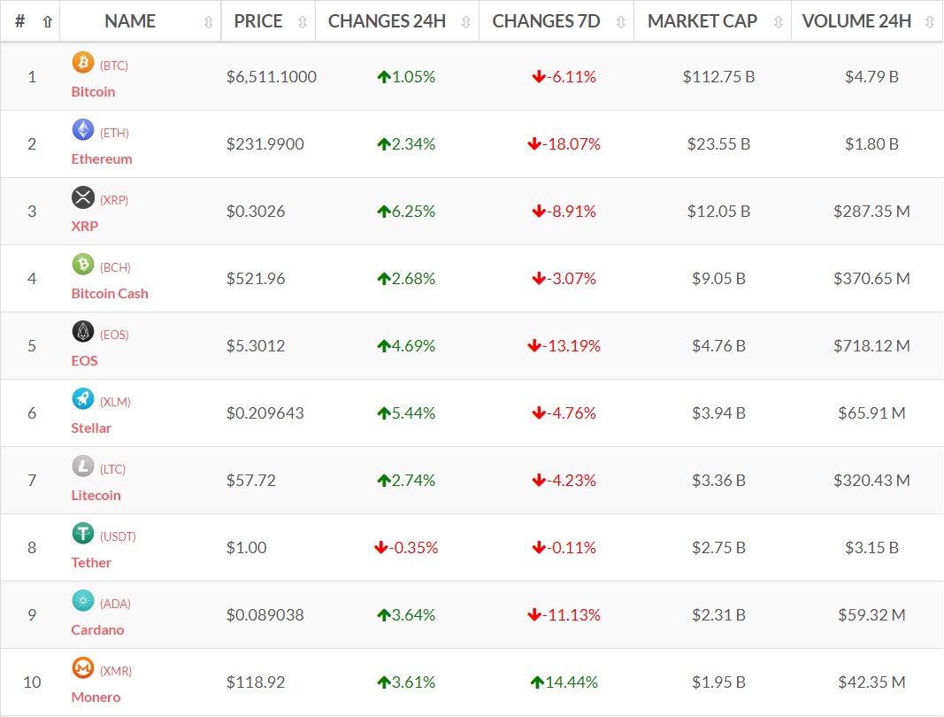944x717 pixels.
Task: Sort by CHANGES 24H column arrows
Action: tap(466, 22)
